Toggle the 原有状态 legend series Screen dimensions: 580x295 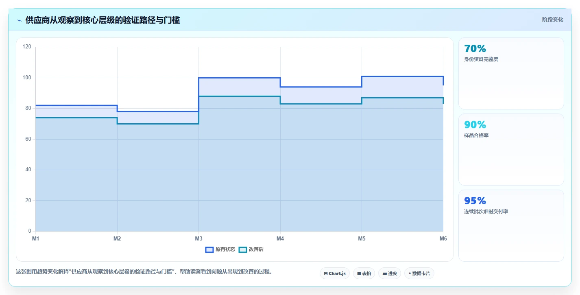point(220,249)
